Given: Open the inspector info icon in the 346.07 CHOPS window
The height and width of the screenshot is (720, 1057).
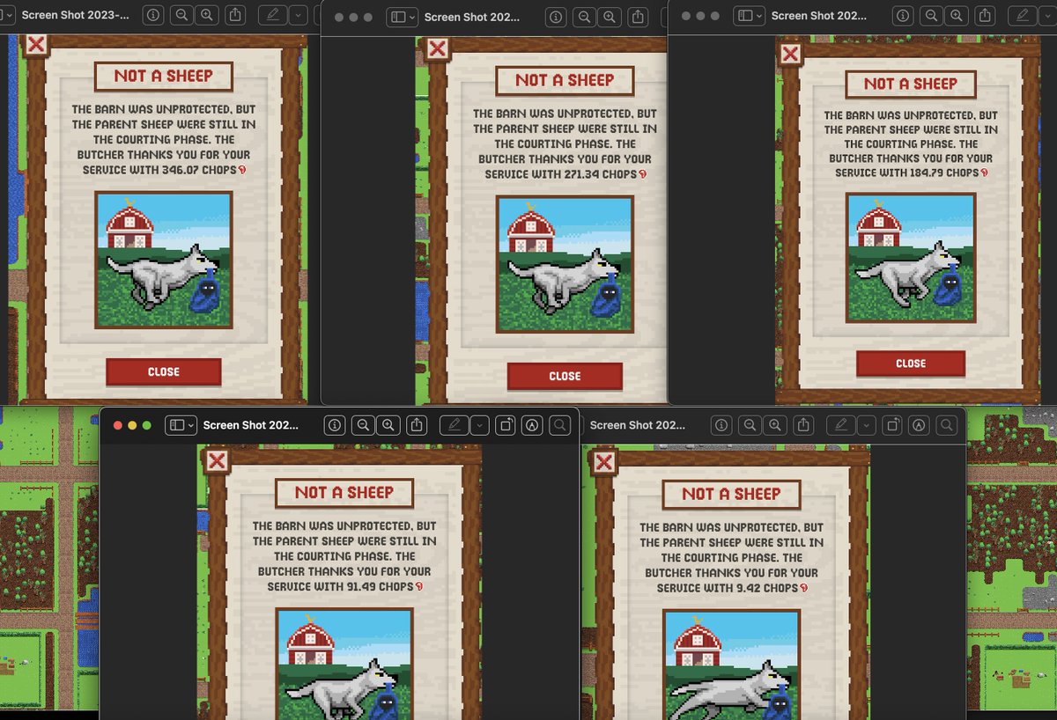Looking at the screenshot, I should click(x=152, y=15).
